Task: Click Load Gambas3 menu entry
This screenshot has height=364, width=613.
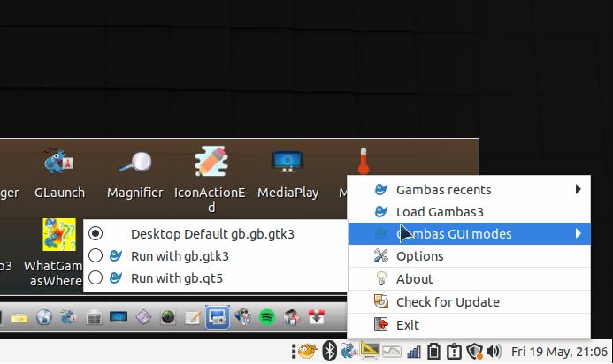Action: 440,212
